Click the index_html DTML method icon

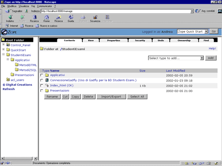tap(47, 85)
